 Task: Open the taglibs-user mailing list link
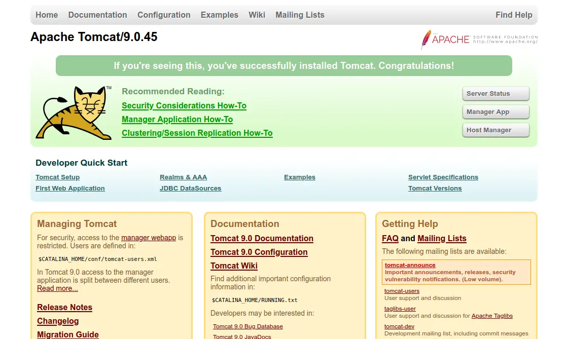point(400,309)
